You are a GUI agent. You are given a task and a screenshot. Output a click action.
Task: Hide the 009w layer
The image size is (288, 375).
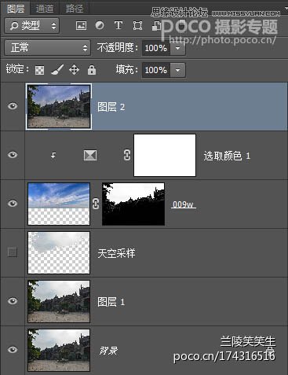(x=13, y=204)
